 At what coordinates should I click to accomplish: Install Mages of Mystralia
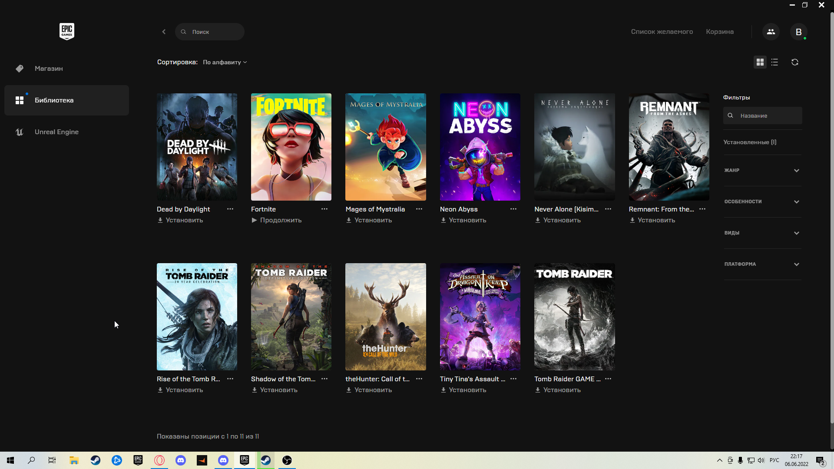point(369,220)
